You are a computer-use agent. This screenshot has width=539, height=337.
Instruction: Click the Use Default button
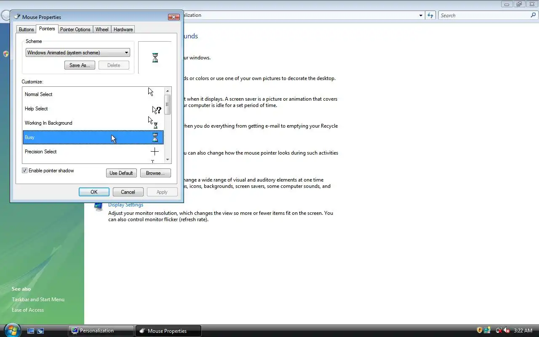121,173
